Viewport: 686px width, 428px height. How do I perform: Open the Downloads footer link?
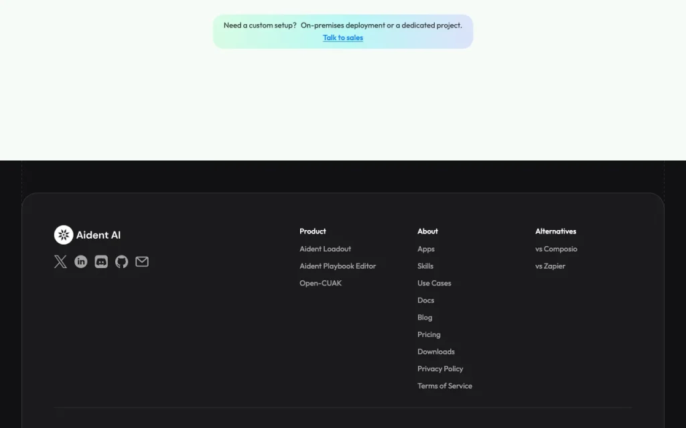(435, 352)
